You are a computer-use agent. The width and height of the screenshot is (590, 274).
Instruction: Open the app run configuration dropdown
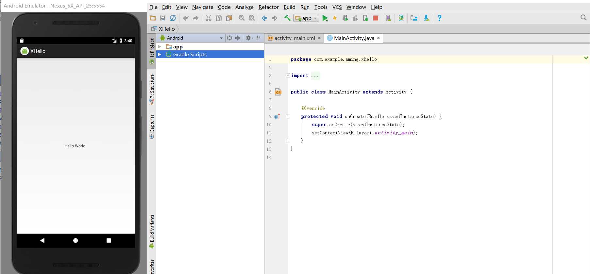coord(306,18)
